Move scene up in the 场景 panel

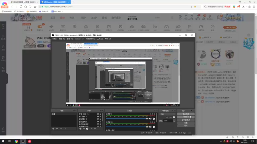[x=61, y=129]
